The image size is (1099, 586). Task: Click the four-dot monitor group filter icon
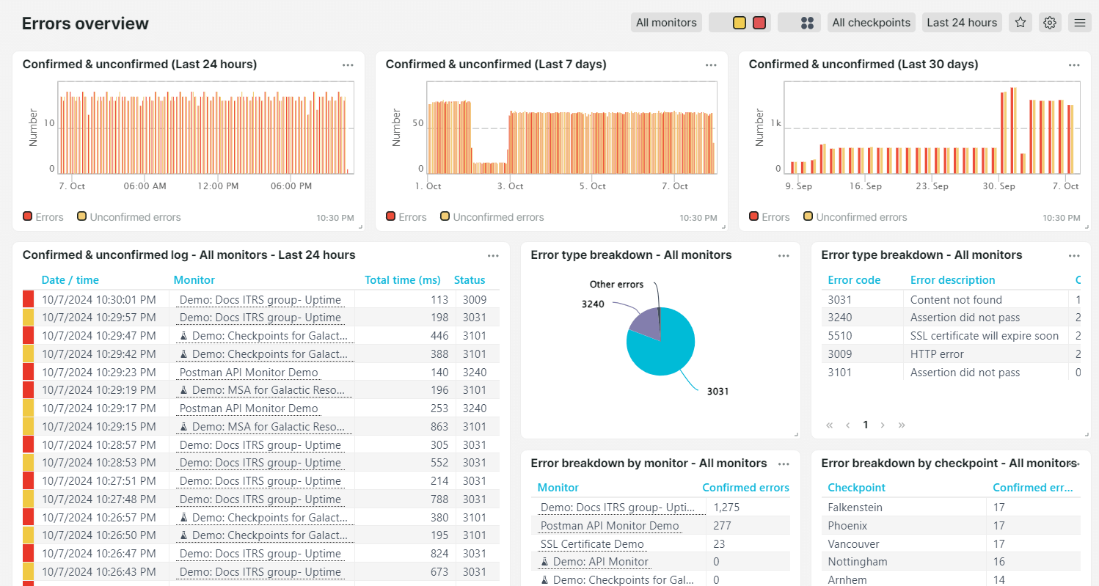tap(807, 23)
